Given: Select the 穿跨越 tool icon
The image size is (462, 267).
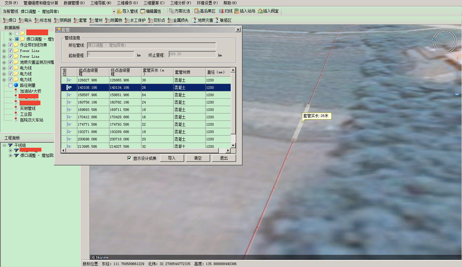Looking at the screenshot, I should (x=56, y=20).
